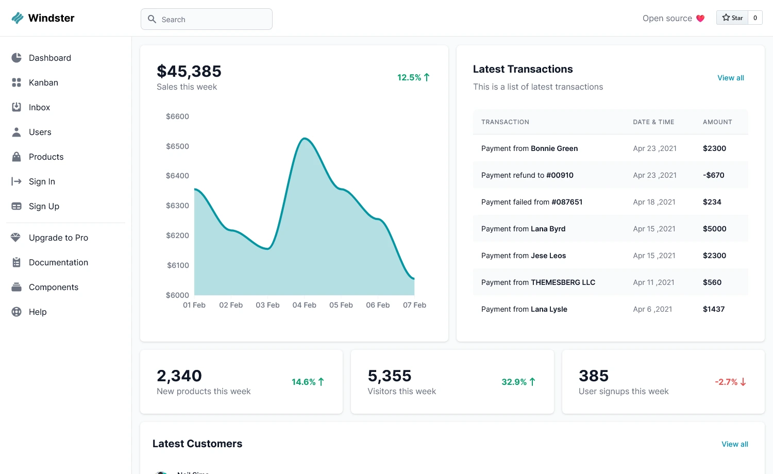
Task: Open the Help lifebuoy icon
Action: (x=16, y=312)
